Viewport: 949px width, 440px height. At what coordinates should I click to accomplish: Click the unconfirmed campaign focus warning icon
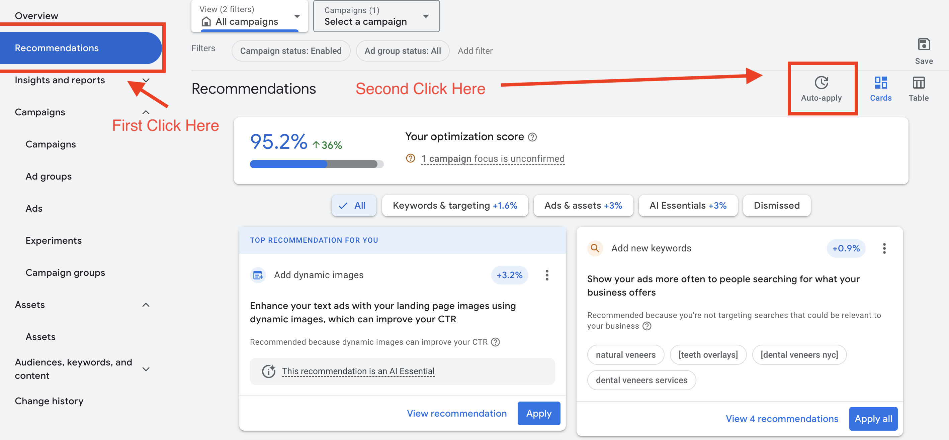(410, 158)
